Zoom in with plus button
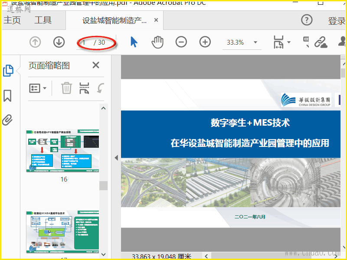This screenshot has width=347, height=260. pos(205,42)
